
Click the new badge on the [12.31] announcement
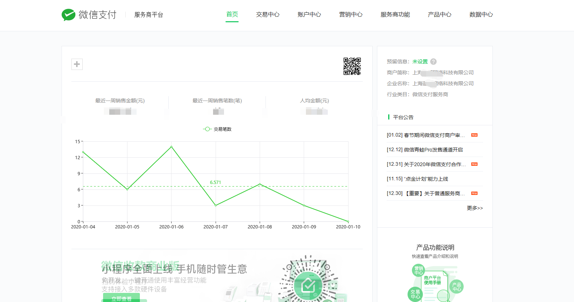tap(474, 164)
